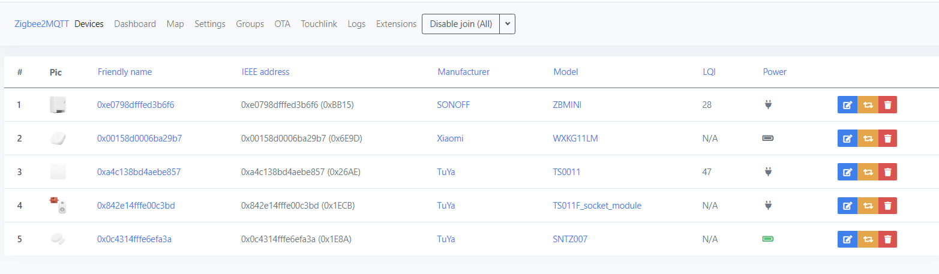Image resolution: width=939 pixels, height=274 pixels.
Task: Open device 0x0c4314fffe6efa3a friendly name link
Action: (x=134, y=239)
